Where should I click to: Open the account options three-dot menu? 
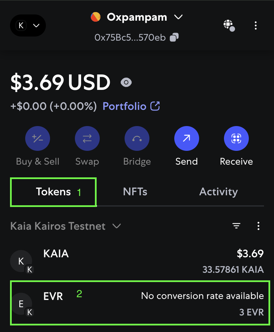pos(255,25)
